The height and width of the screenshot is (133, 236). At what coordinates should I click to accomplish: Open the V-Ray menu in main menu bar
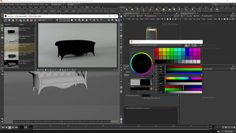(x=42, y=4)
